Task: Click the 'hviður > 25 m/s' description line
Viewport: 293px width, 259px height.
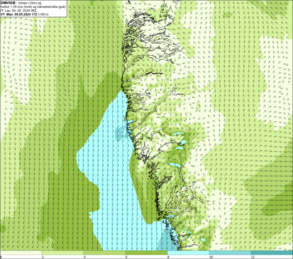Action: (x=33, y=7)
